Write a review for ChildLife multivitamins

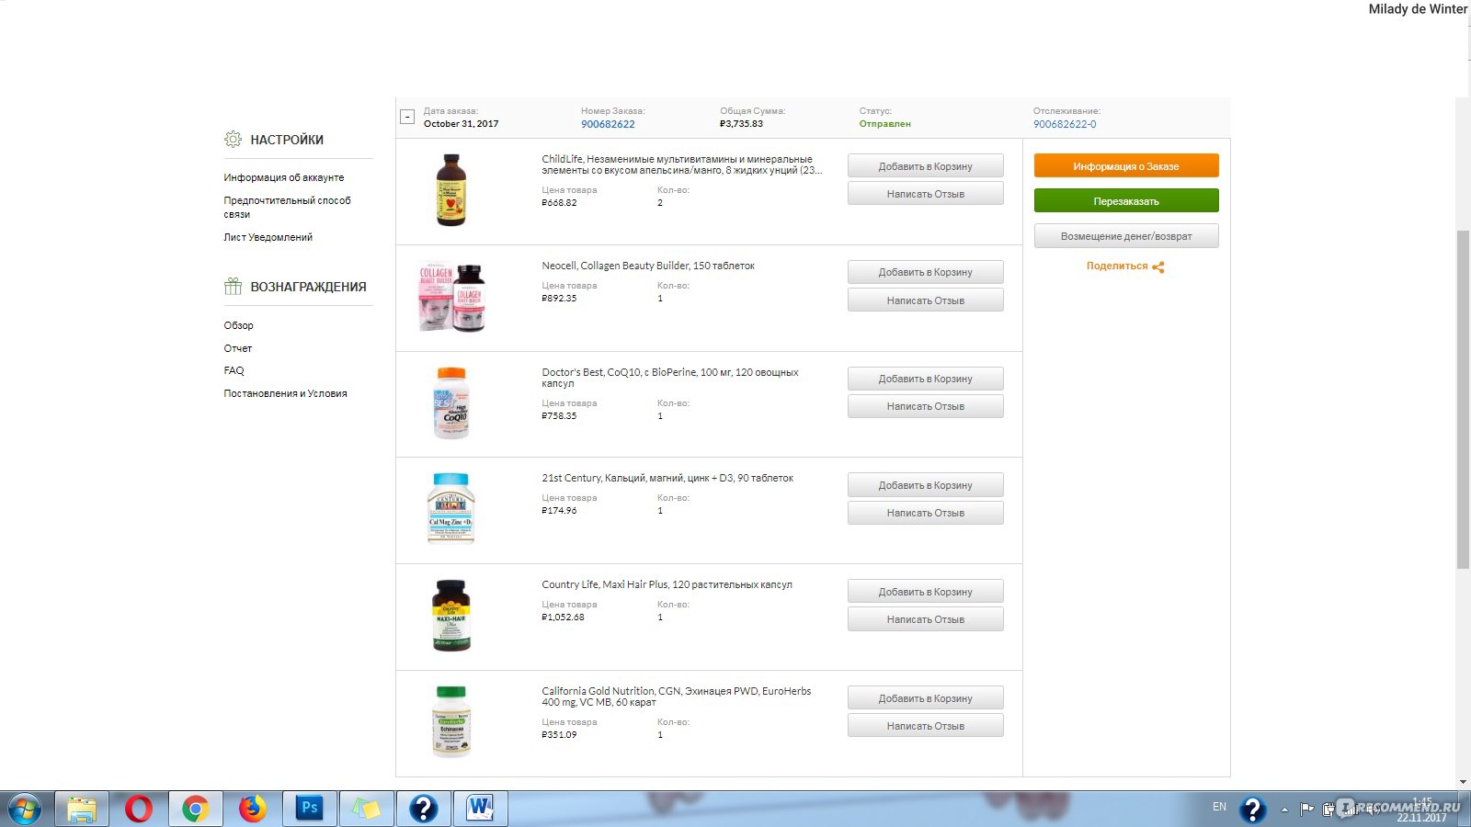(x=925, y=194)
